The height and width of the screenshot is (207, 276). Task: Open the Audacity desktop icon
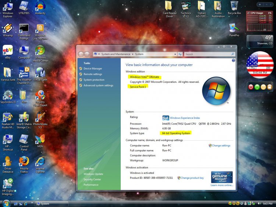click(x=40, y=8)
